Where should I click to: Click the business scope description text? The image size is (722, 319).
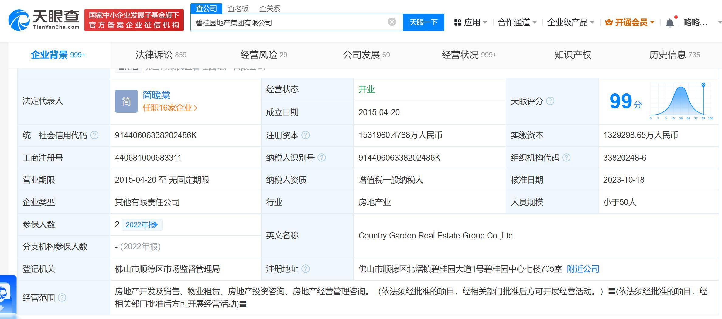411,297
